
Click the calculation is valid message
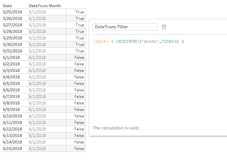pos(116,128)
